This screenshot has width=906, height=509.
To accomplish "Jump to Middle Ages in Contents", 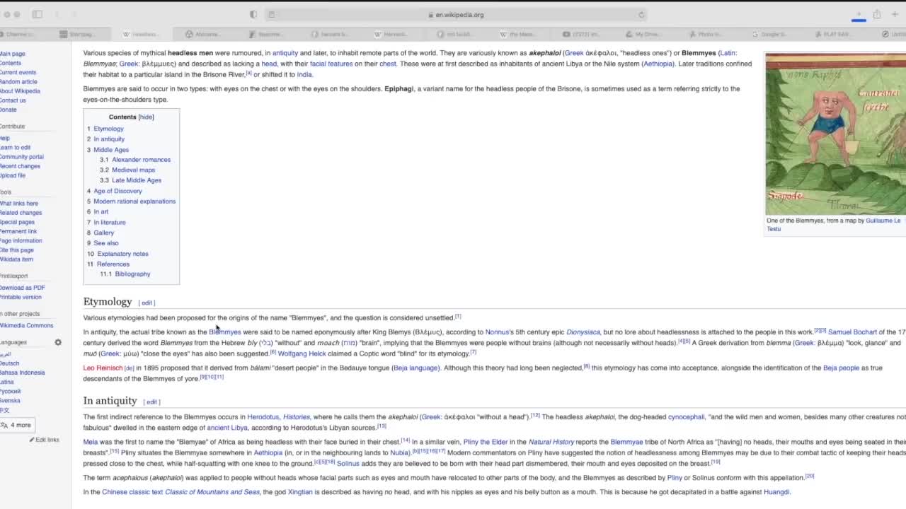I will coord(111,150).
